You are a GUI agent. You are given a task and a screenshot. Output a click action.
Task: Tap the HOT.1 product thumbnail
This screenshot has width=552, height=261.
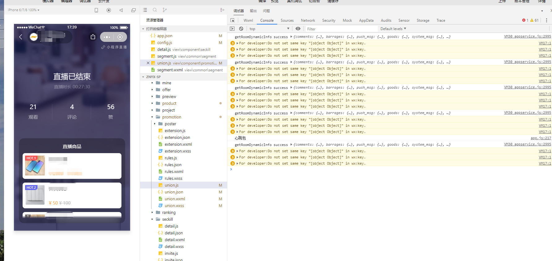[35, 166]
